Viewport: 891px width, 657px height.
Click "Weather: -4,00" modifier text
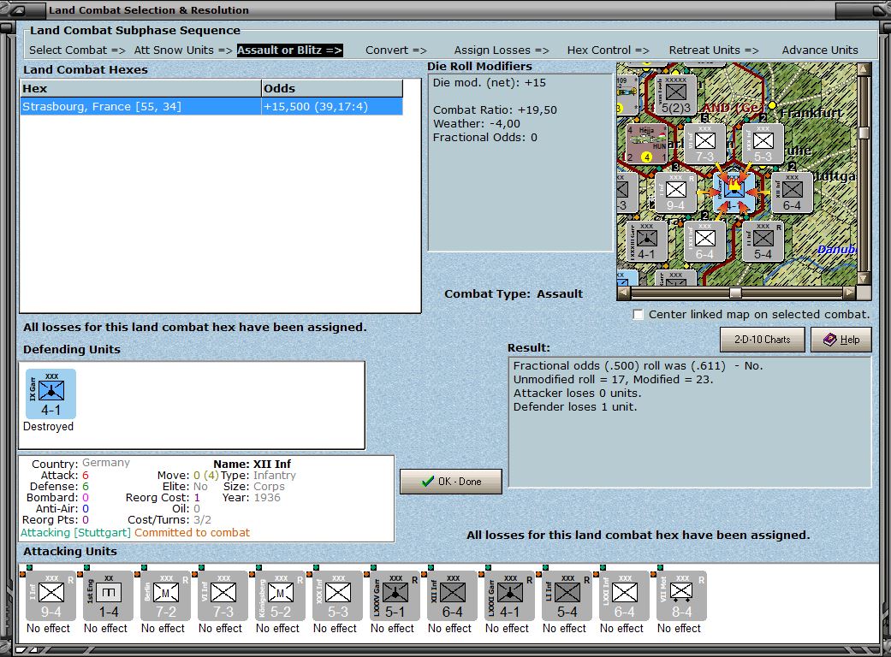(476, 124)
